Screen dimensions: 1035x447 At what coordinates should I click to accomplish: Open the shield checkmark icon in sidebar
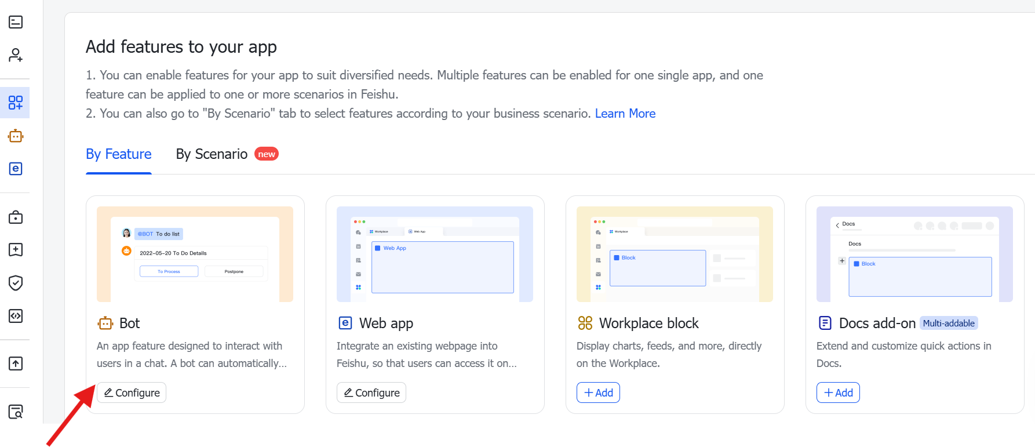click(16, 283)
